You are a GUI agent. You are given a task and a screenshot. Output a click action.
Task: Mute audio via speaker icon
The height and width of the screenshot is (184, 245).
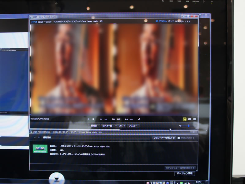180,126
